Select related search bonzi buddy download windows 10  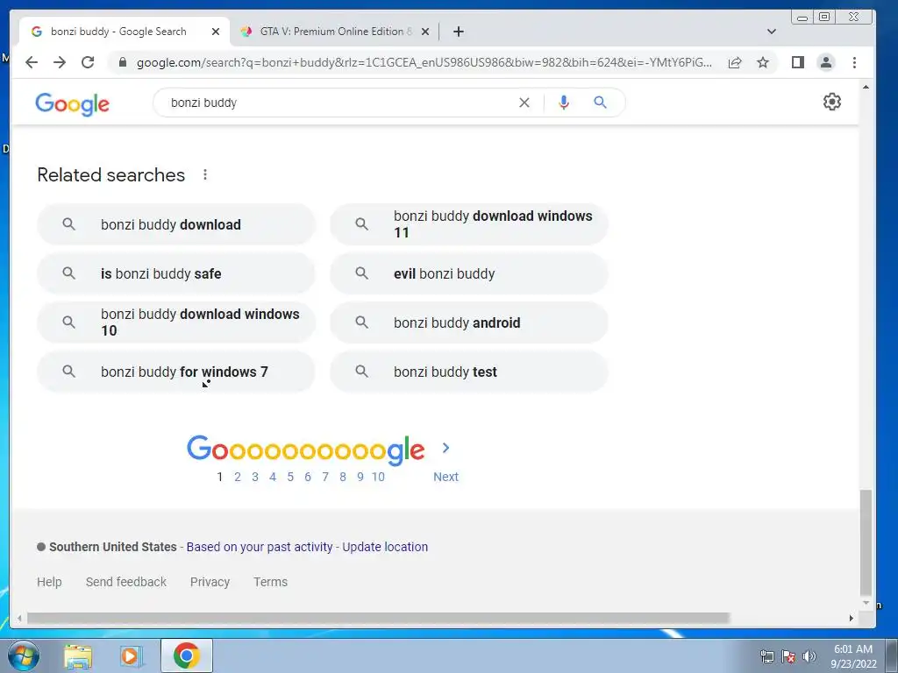point(176,322)
